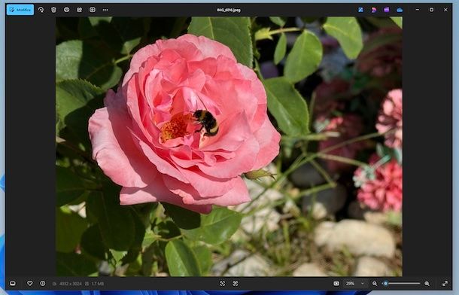Click the purple app icon in title bar
459x295 pixels.
point(387,10)
